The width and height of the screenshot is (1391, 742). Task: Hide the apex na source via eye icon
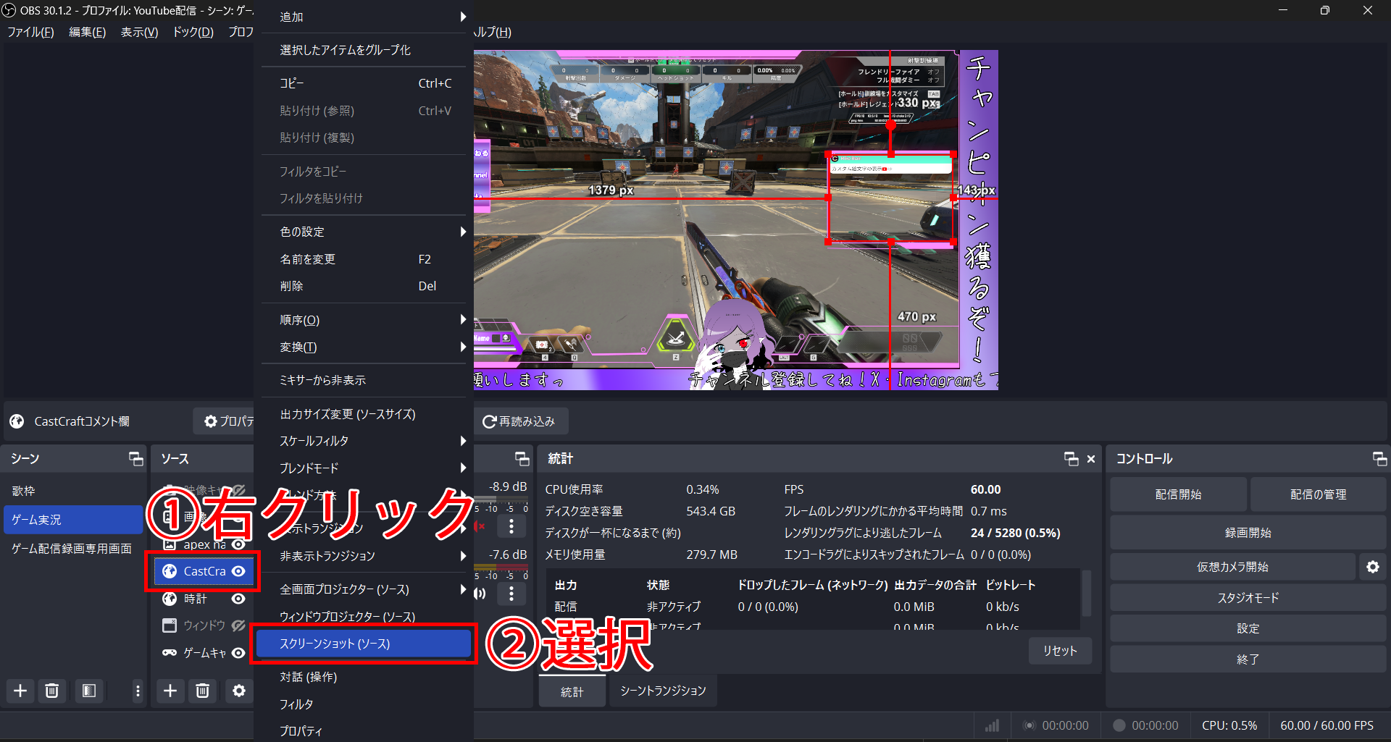[238, 544]
